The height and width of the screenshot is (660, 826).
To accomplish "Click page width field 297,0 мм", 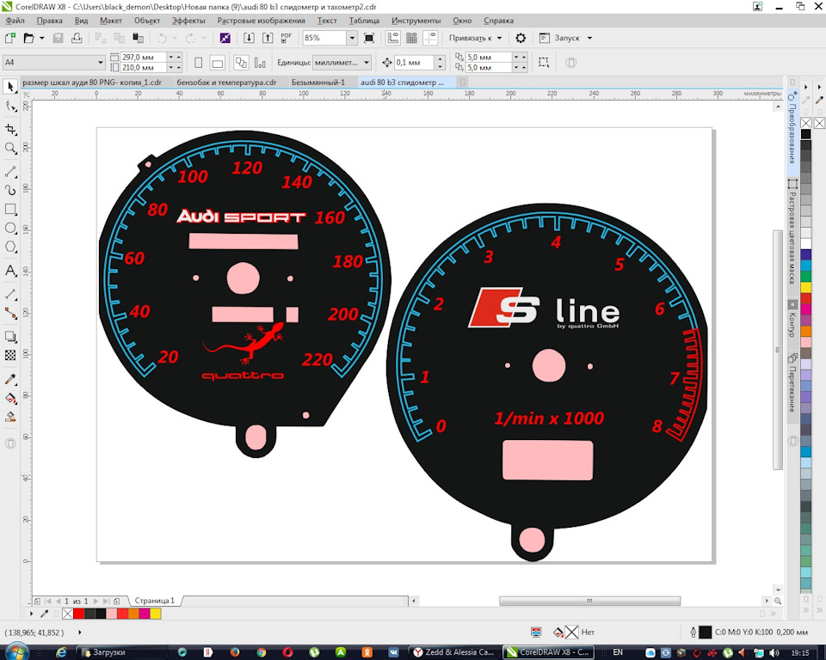I will (x=144, y=57).
